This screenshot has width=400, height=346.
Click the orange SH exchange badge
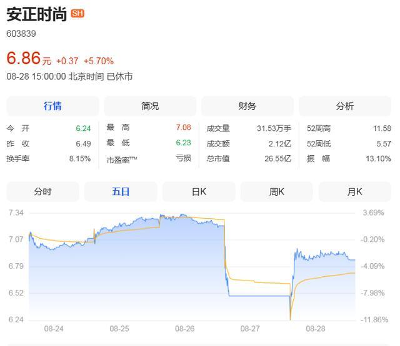pos(77,13)
